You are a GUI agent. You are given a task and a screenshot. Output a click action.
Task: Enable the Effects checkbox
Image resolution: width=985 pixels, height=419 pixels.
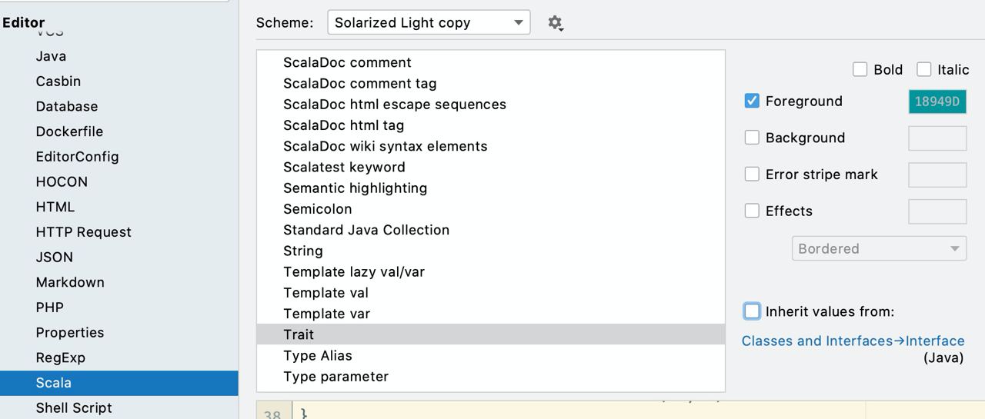752,211
